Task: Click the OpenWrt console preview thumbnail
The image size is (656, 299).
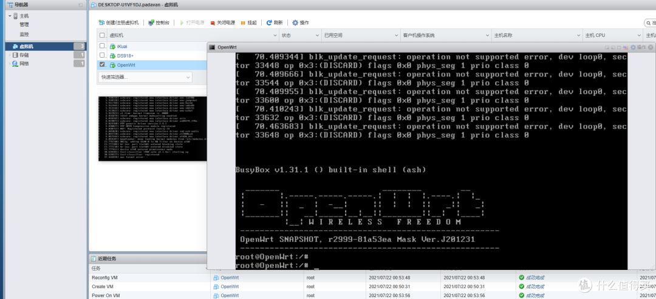Action: (152, 128)
